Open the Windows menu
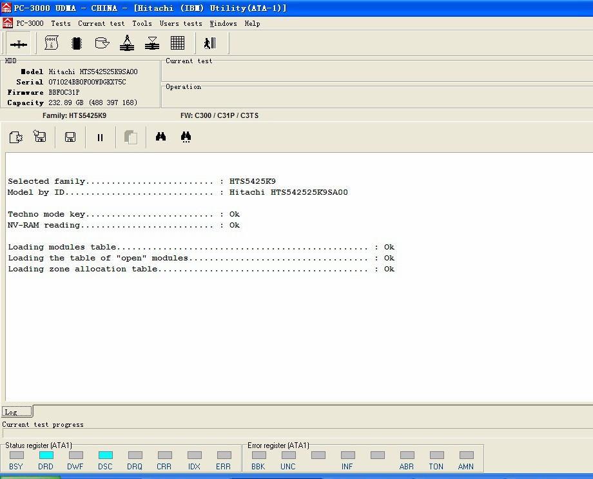 click(x=223, y=23)
